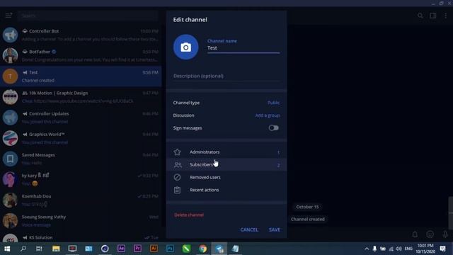
Task: Launch After Effects from taskbar
Action: (x=121, y=249)
